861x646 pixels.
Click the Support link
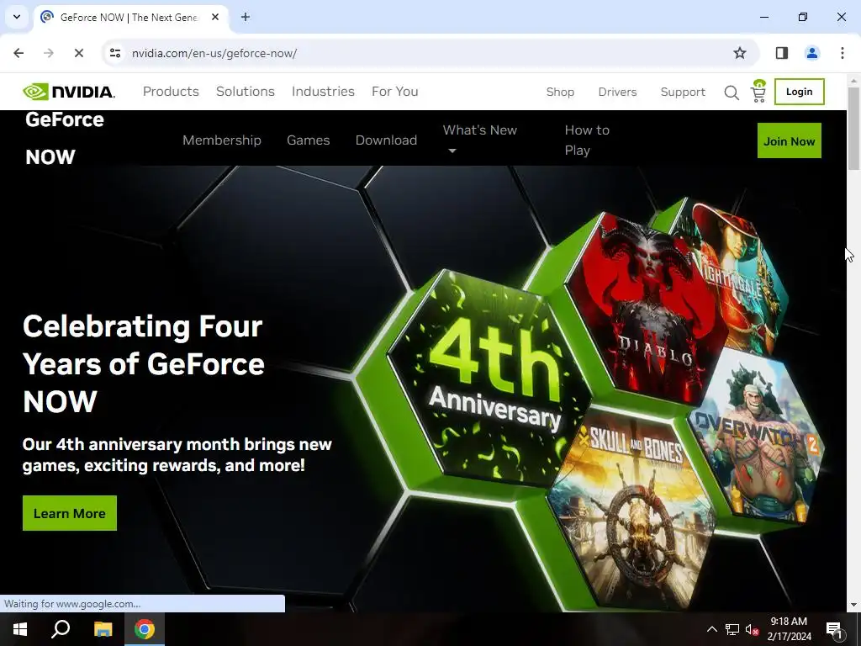pos(683,92)
